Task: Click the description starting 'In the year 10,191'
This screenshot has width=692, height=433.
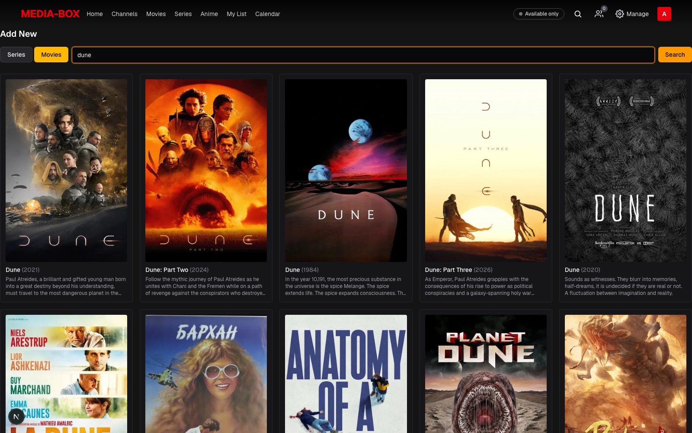Action: pos(346,286)
